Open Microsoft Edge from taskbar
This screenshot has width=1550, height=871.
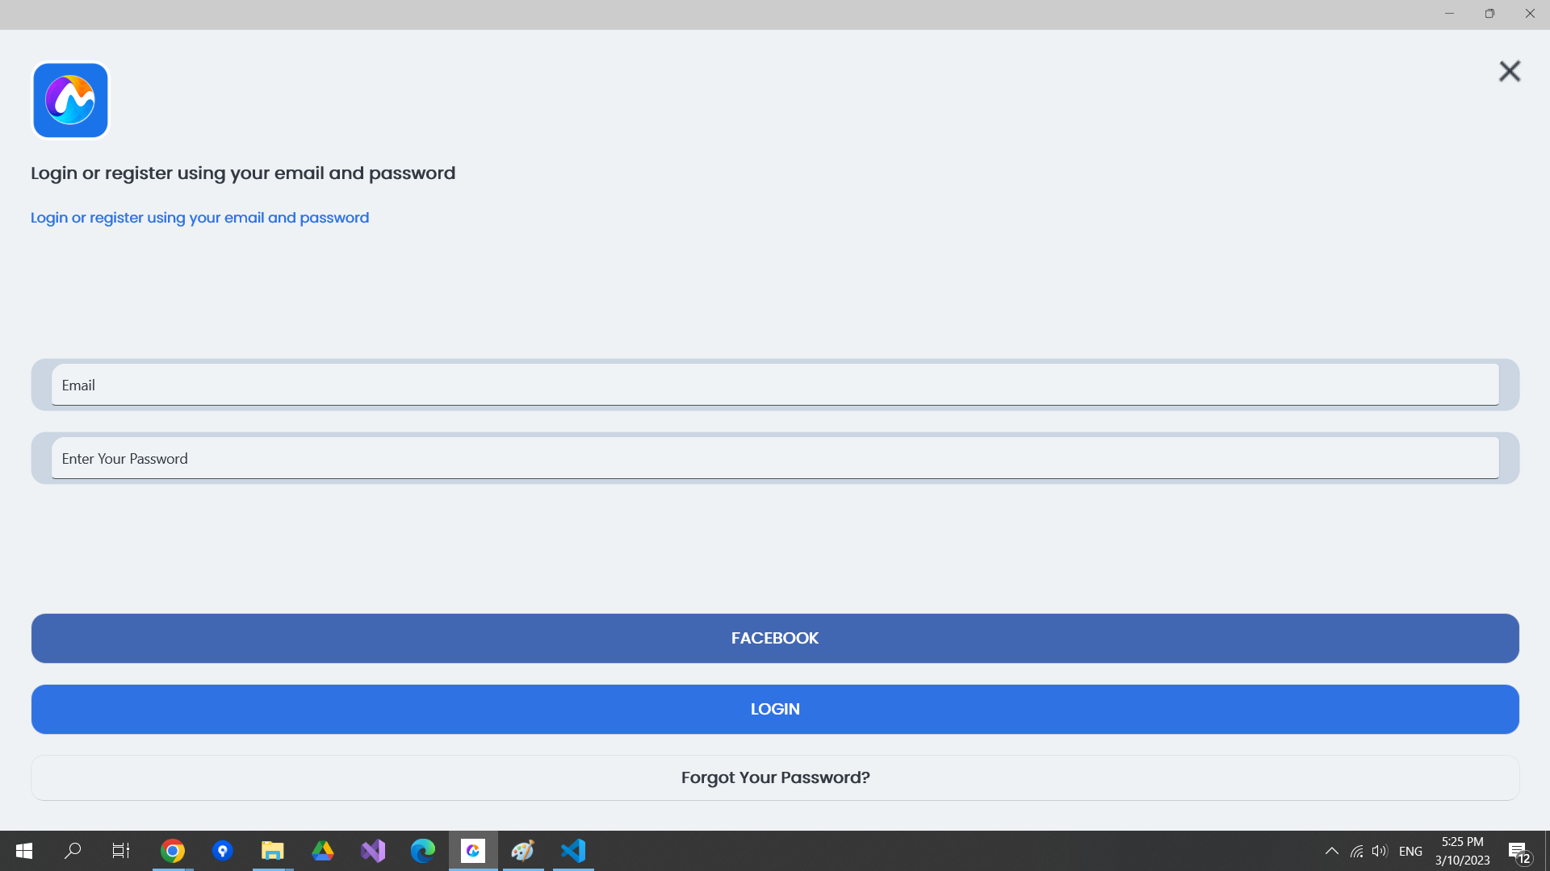[423, 851]
